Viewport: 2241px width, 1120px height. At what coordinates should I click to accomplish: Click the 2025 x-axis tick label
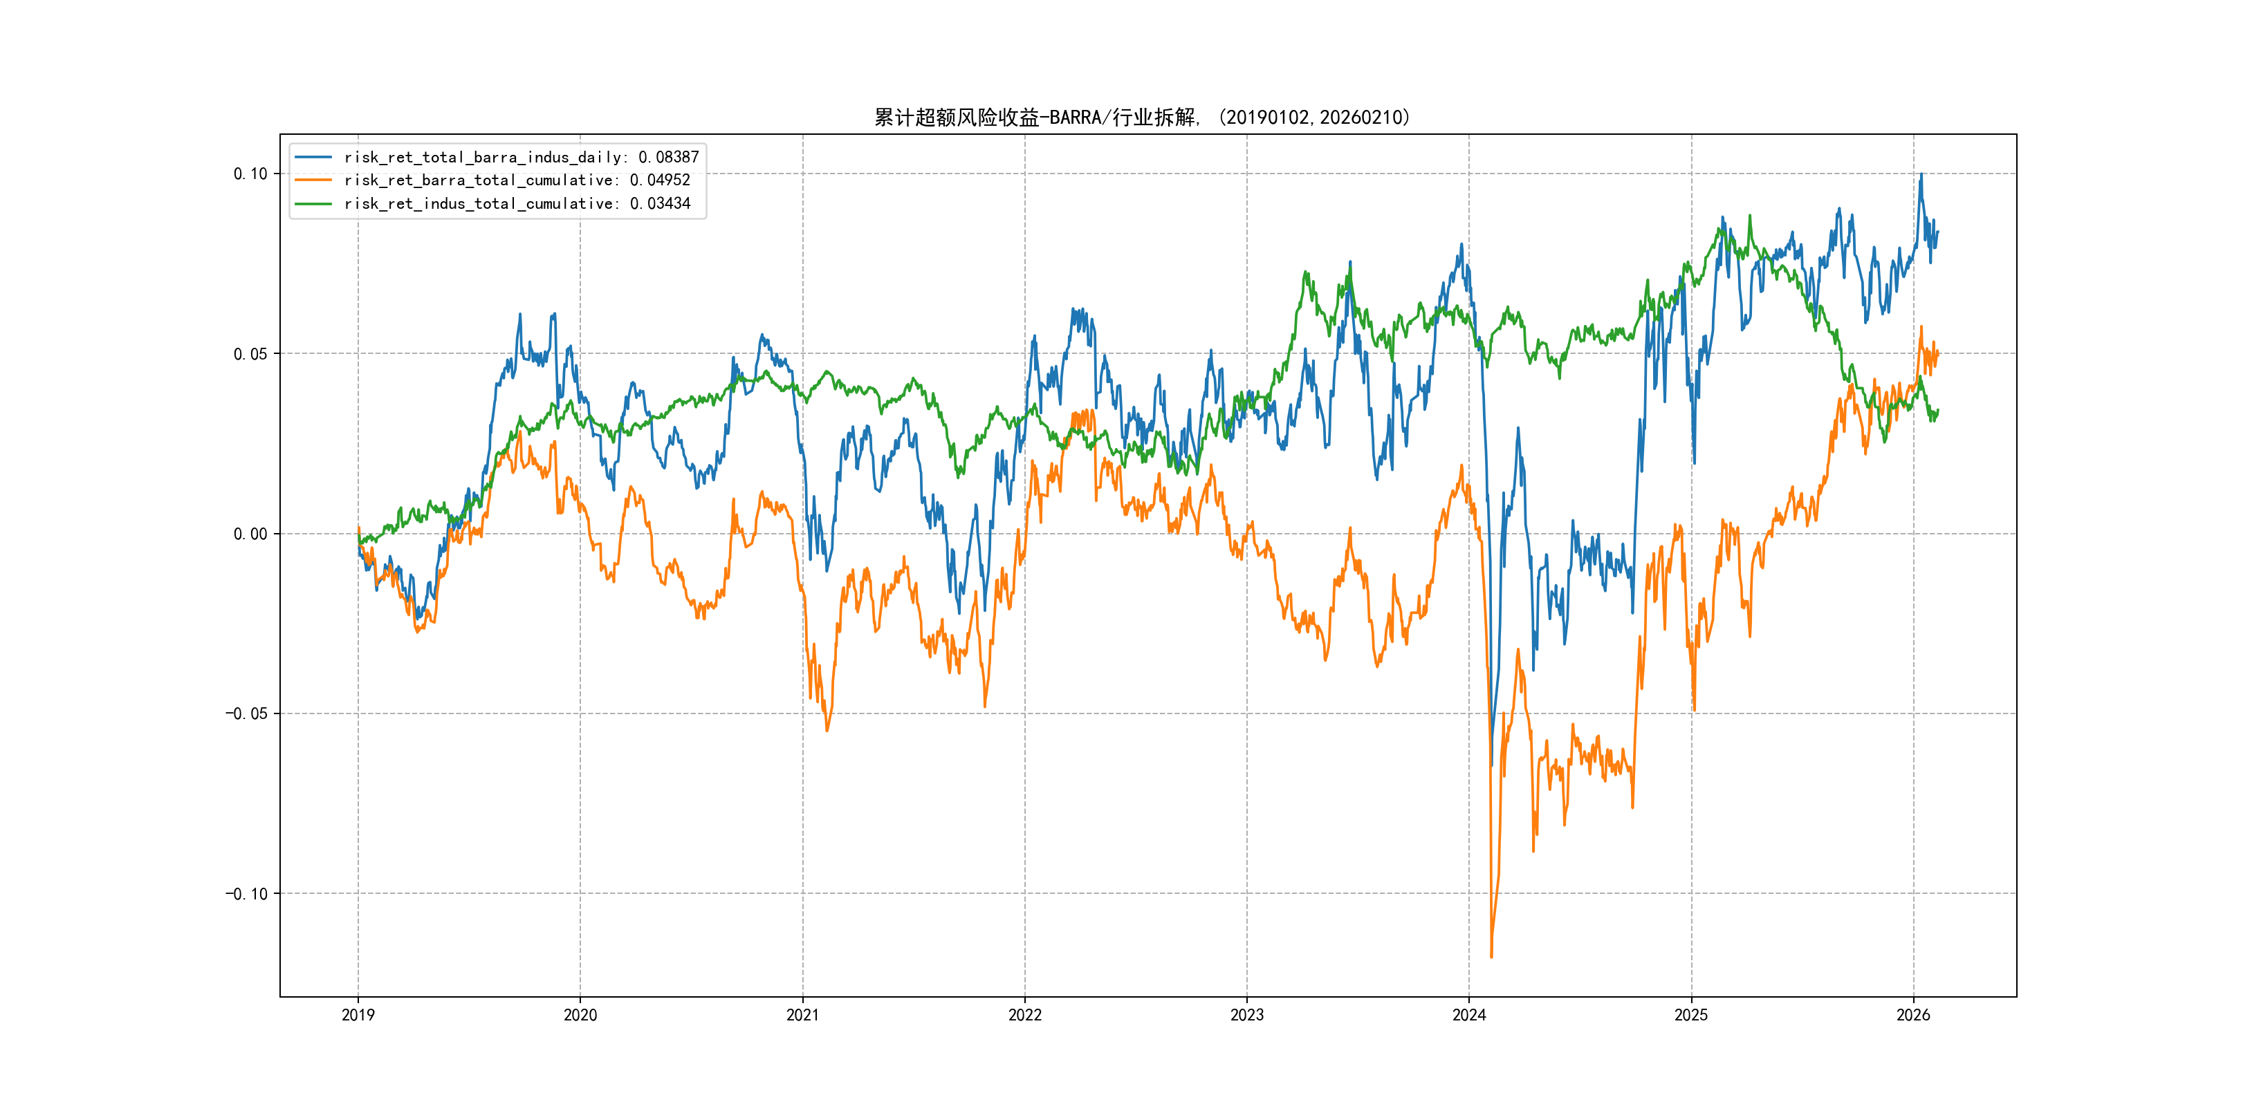click(1691, 1015)
